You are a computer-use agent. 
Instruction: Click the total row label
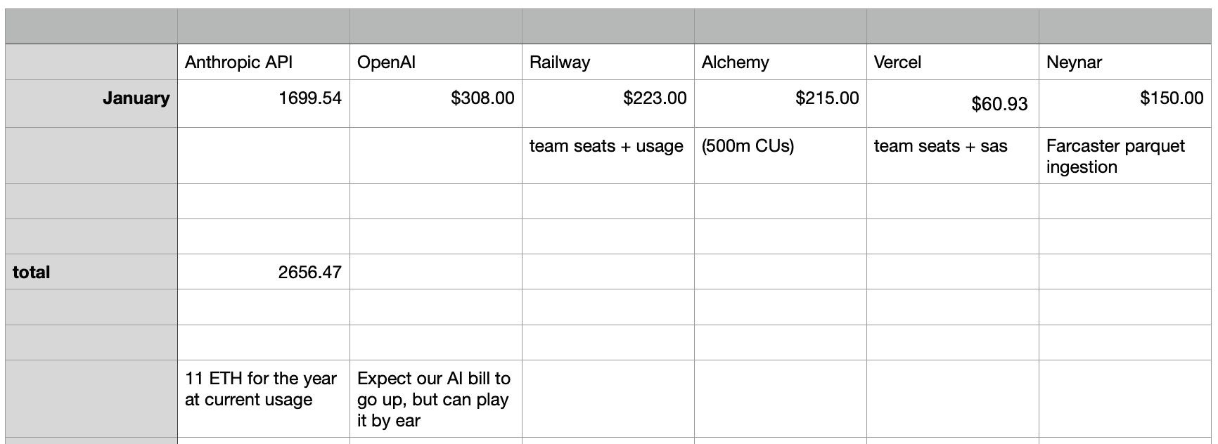point(91,272)
